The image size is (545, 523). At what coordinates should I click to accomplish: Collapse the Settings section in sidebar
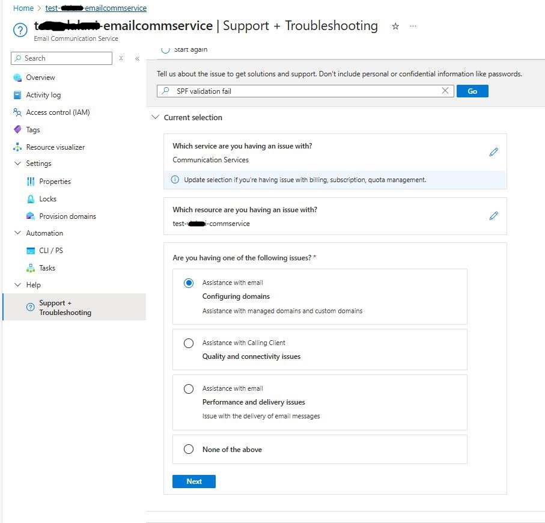point(17,164)
